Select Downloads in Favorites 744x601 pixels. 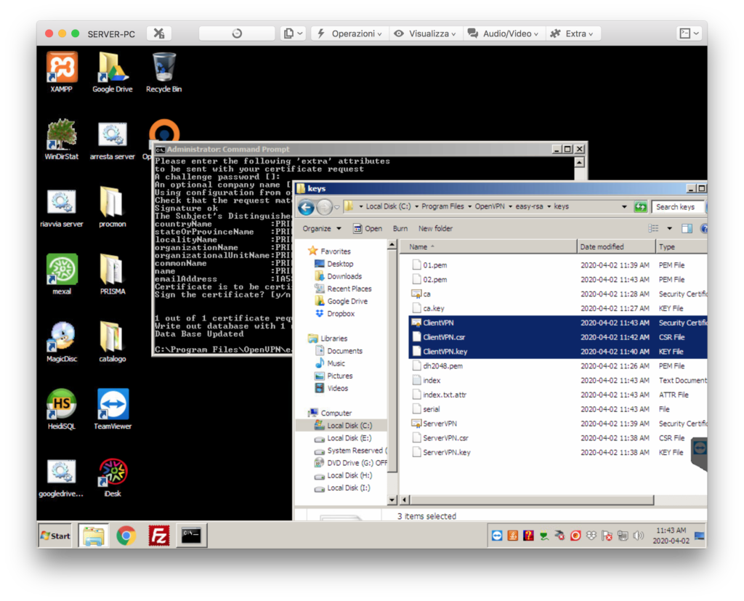pos(344,276)
